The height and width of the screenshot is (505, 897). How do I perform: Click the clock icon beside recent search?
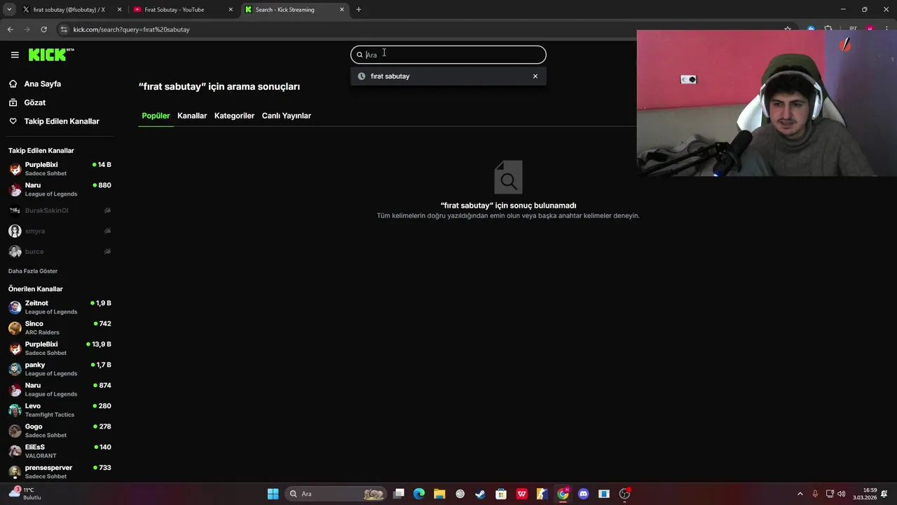click(362, 76)
